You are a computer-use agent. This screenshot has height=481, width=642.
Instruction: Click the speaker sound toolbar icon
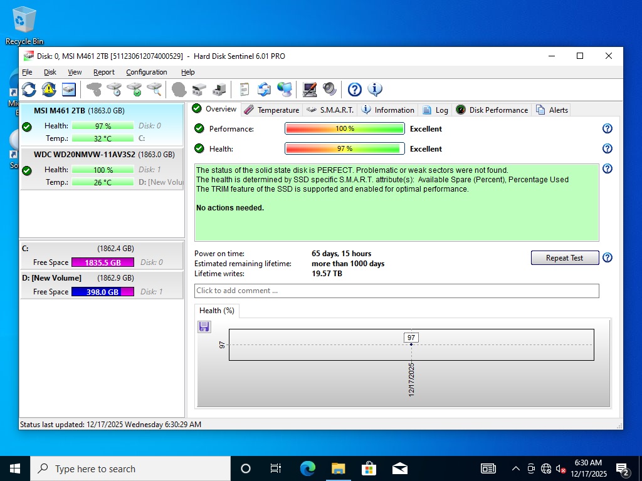point(330,90)
